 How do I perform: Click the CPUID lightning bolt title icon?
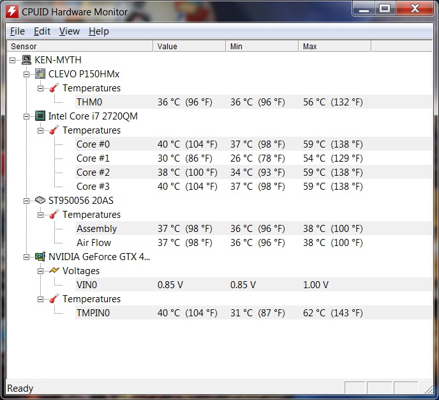point(12,12)
